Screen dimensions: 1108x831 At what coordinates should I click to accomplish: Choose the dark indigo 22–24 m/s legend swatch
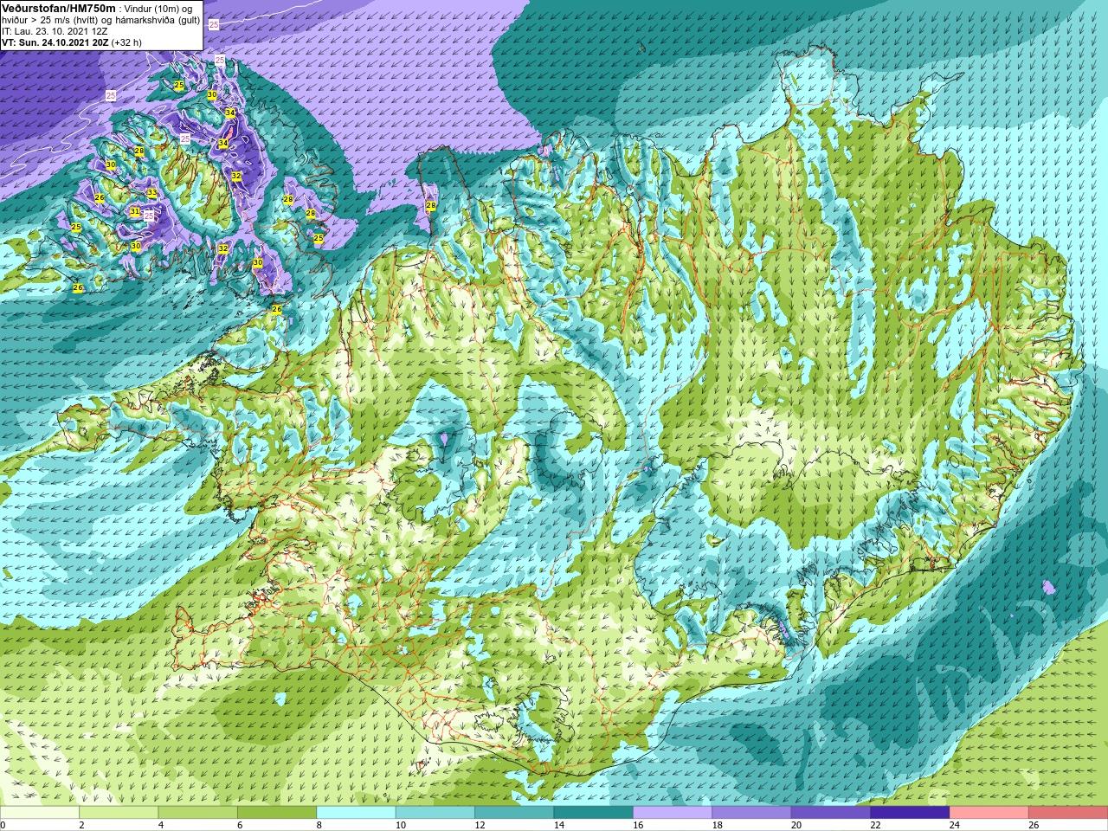(911, 814)
